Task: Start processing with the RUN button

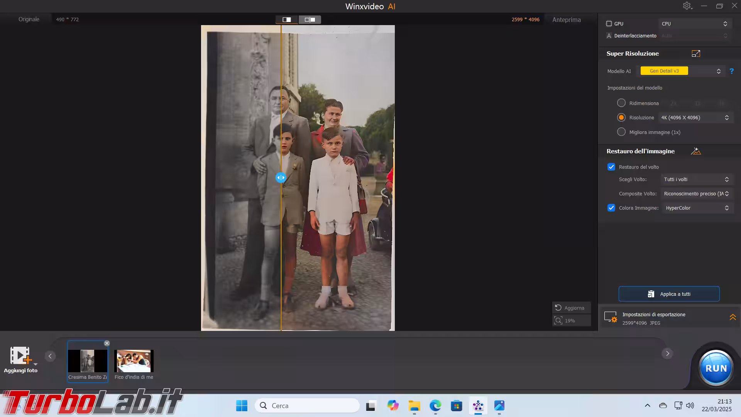Action: pos(716,368)
